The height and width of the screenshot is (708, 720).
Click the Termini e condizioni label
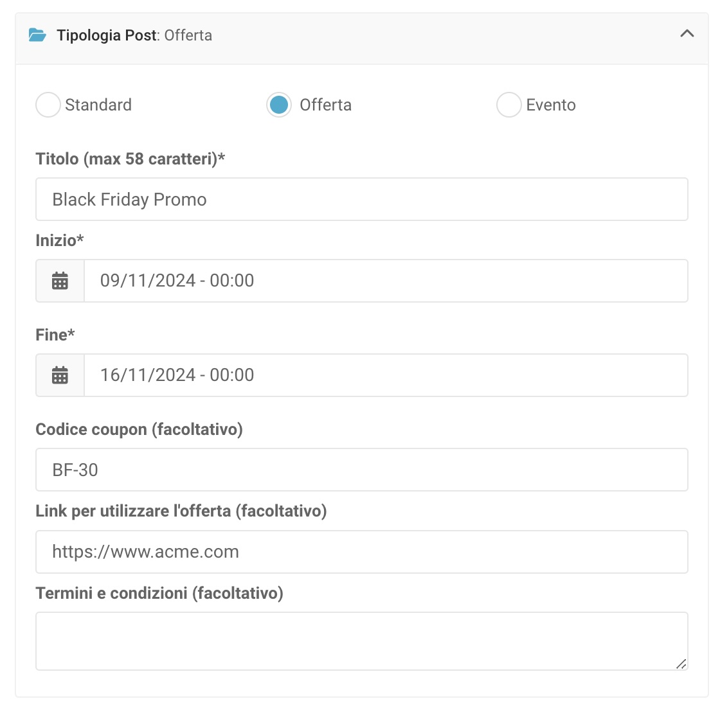(x=159, y=593)
